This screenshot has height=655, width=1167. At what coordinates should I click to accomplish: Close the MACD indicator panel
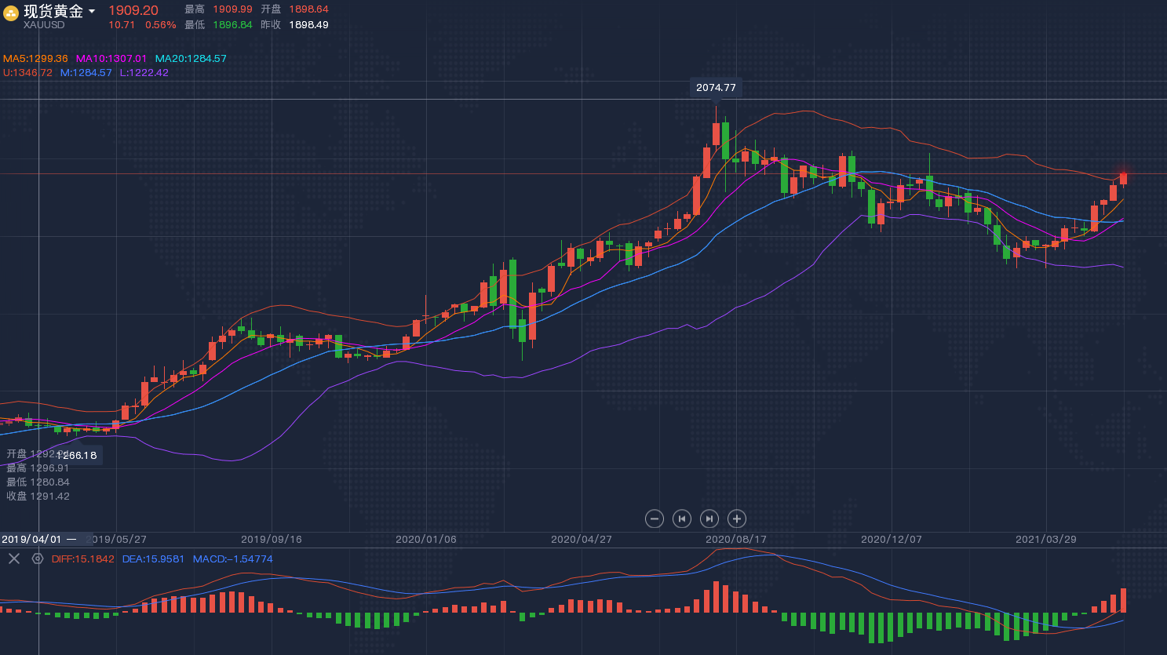tap(14, 559)
